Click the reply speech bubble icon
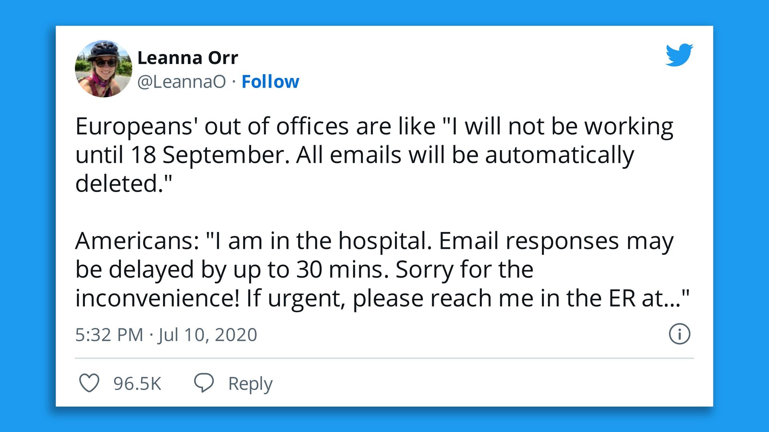This screenshot has width=769, height=432. pos(204,383)
